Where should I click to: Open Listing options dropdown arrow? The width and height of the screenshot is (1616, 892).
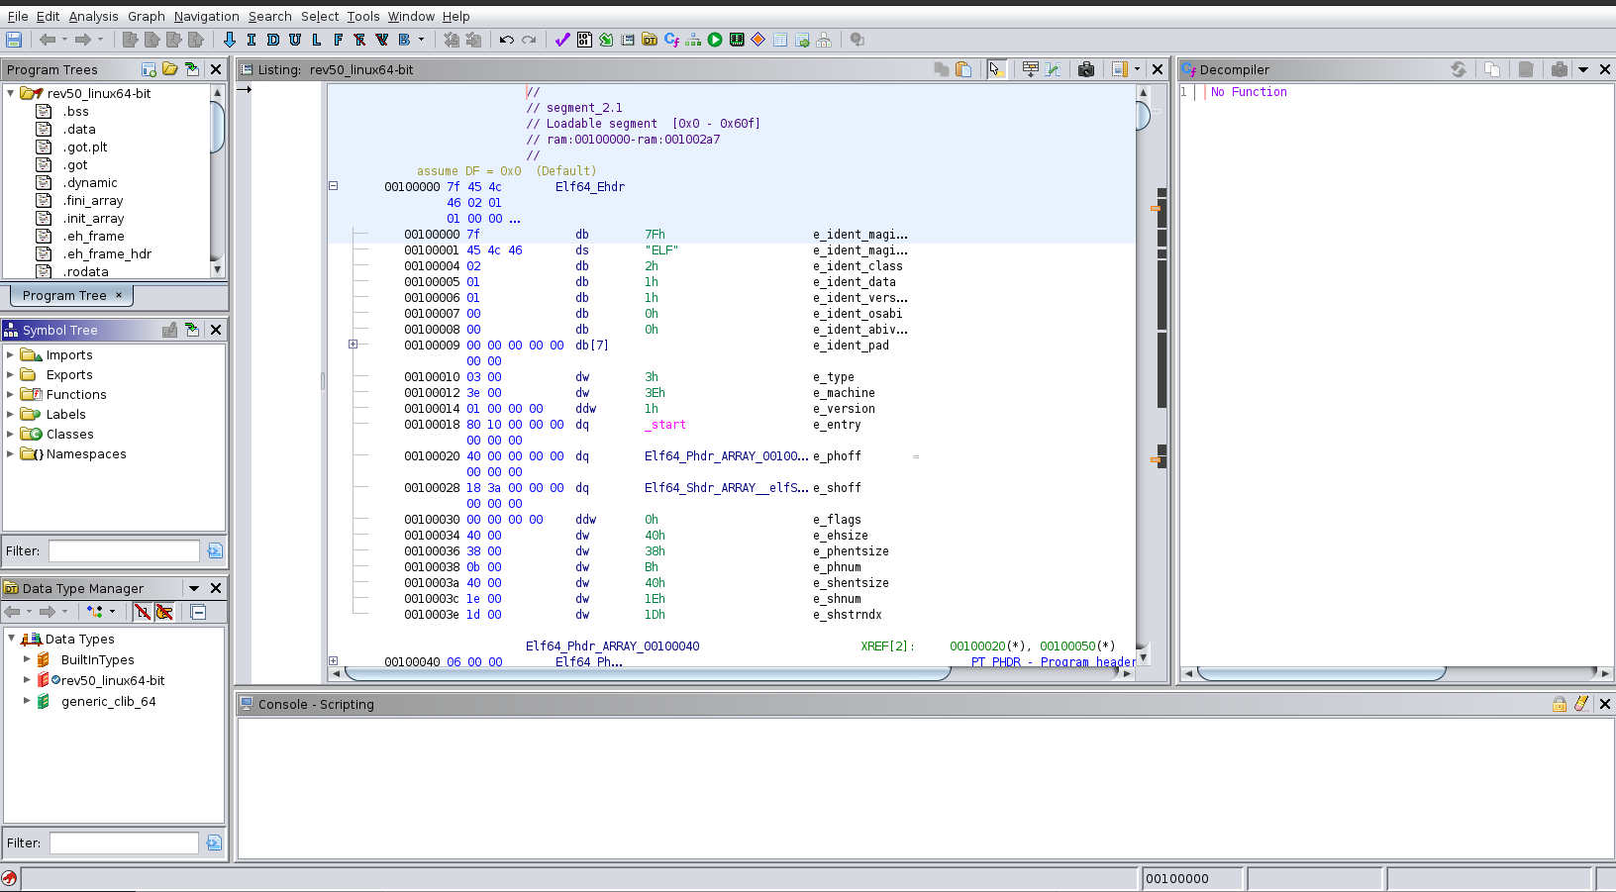1137,69
